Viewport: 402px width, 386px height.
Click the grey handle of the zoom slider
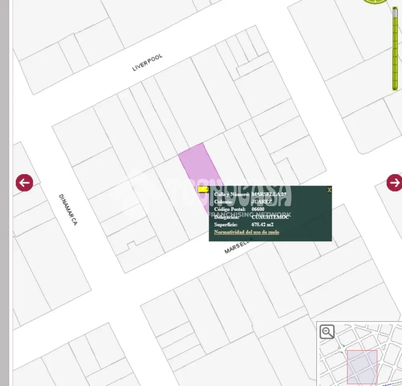click(395, 13)
